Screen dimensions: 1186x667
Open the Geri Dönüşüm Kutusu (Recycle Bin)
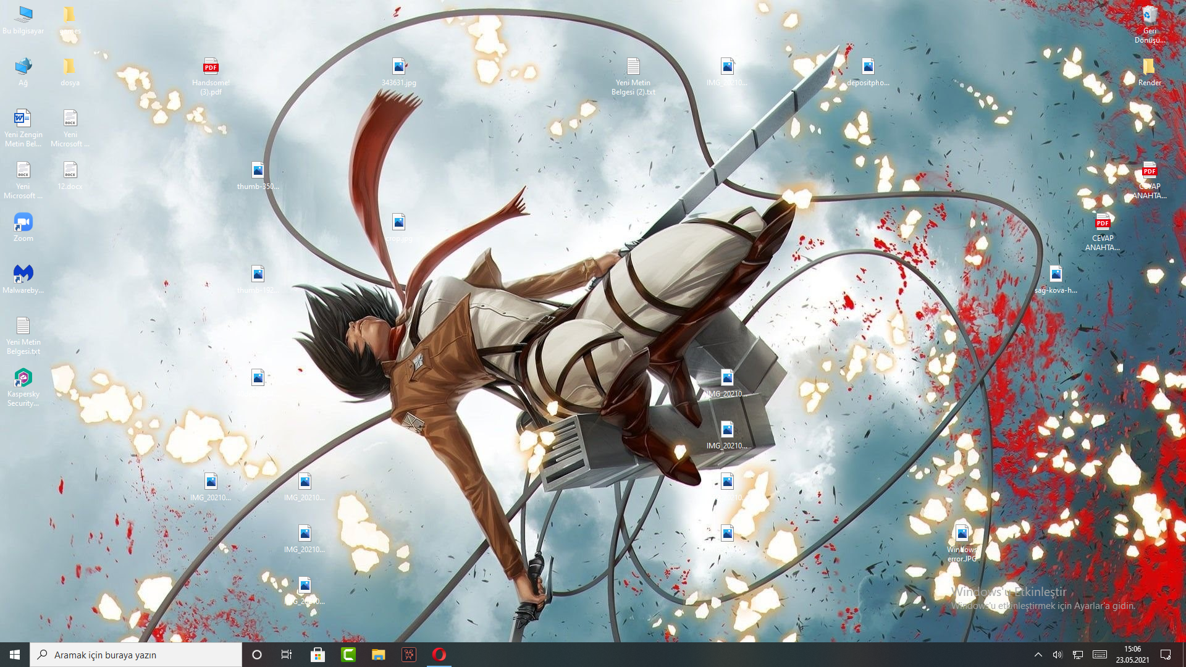click(x=1149, y=15)
